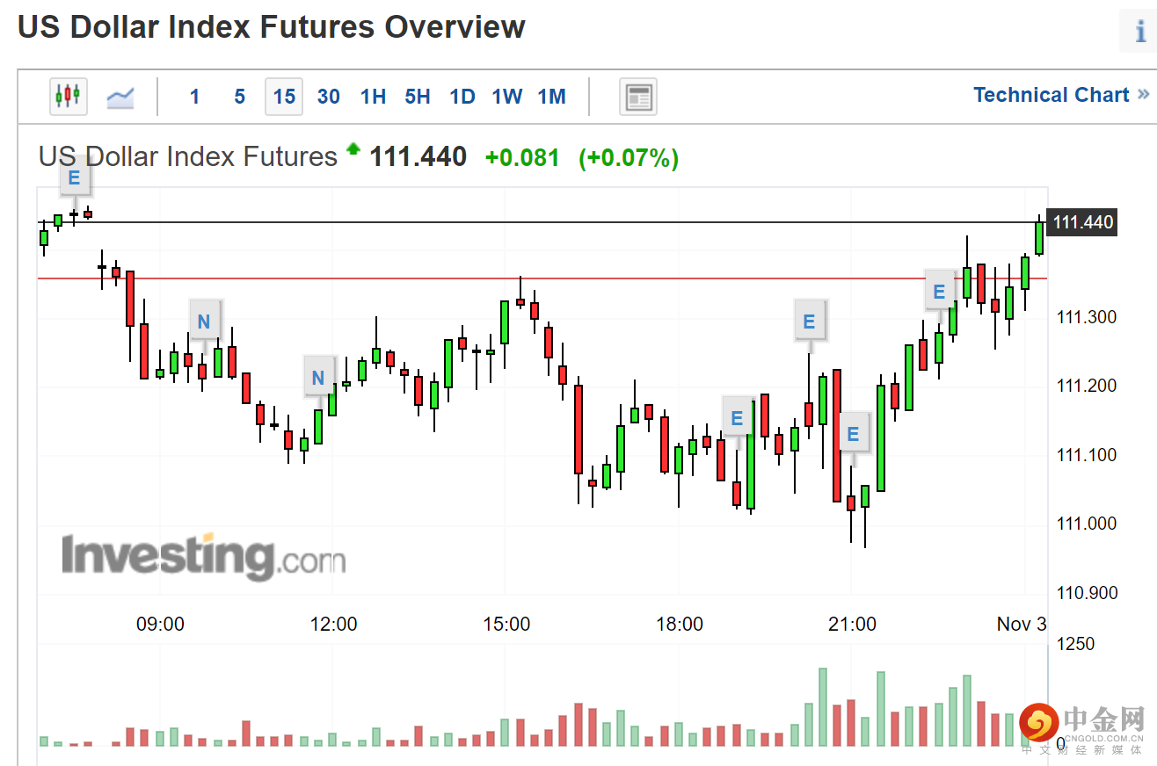Image resolution: width=1157 pixels, height=766 pixels.
Task: Click the first N news marker near 09:00
Action: pyautogui.click(x=204, y=321)
